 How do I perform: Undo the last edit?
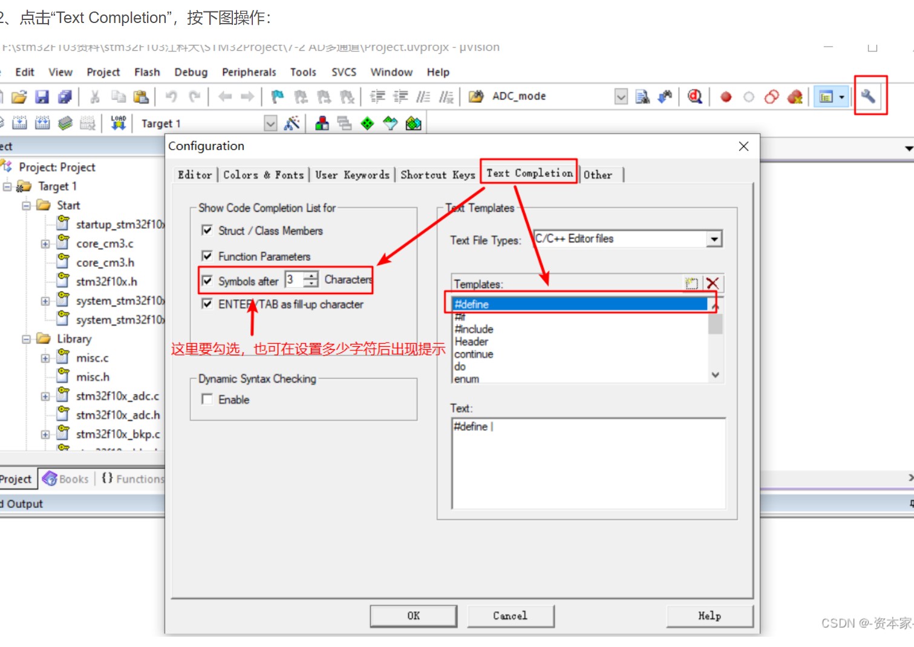click(x=172, y=97)
